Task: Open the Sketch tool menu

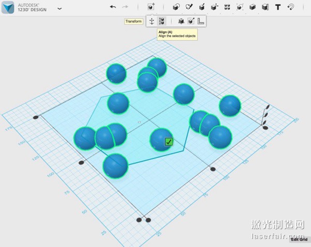Action: 189,7
